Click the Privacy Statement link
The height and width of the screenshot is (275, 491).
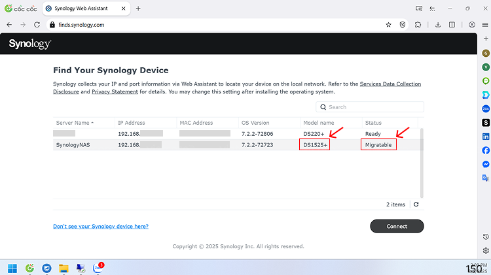point(115,92)
